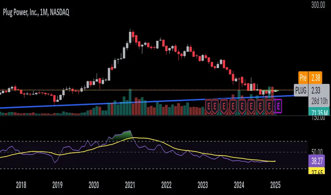Click the PLUG symbol label on price axis
The height and width of the screenshot is (195, 331).
pos(301,90)
